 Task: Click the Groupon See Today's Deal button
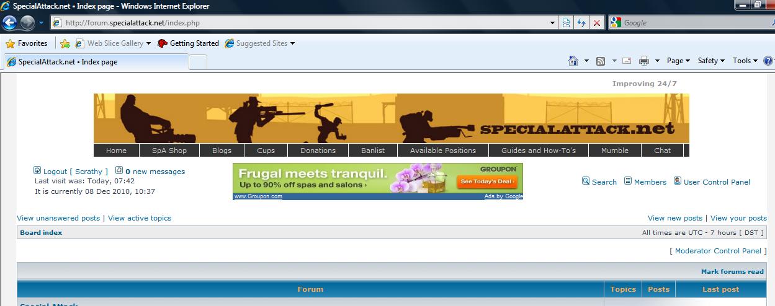tap(486, 182)
